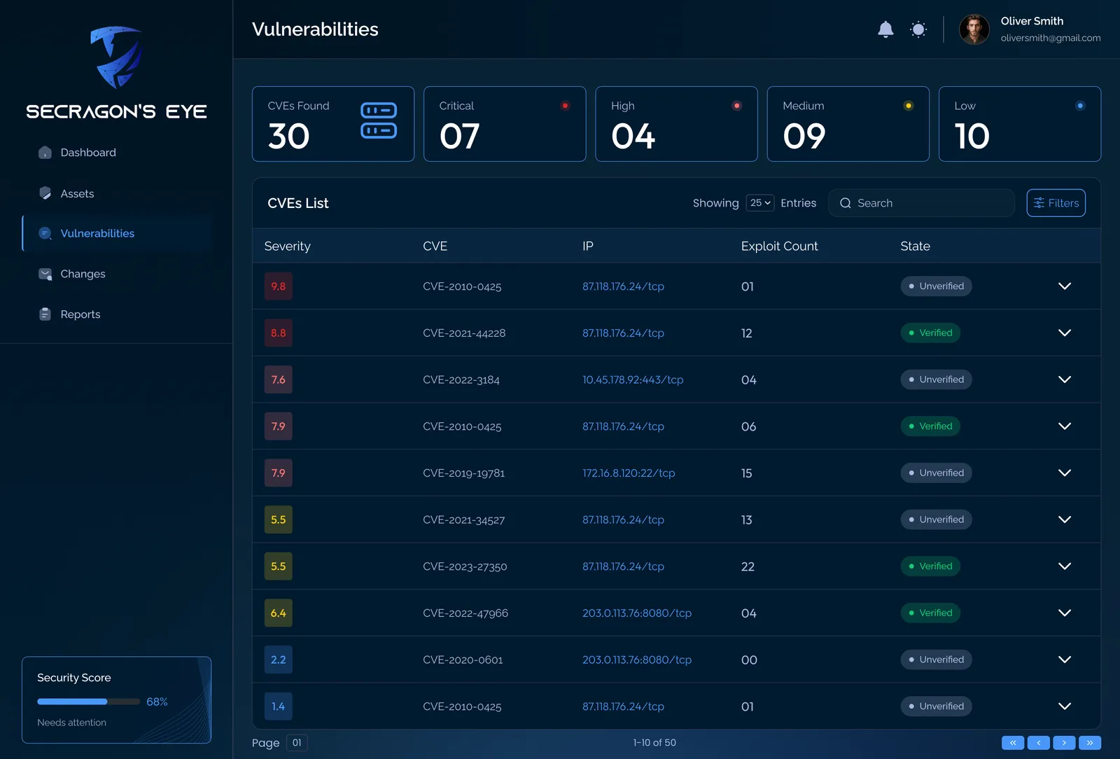This screenshot has height=759, width=1120.
Task: Expand the CVE-2022-47966 row chevron
Action: 1065,613
